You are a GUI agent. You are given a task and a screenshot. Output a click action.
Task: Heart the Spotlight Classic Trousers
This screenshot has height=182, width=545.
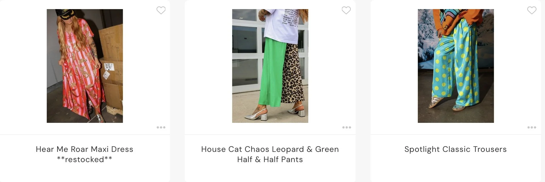(x=532, y=10)
